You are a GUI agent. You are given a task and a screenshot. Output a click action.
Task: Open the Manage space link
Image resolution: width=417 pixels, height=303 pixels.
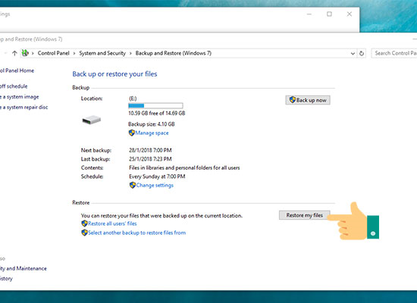point(152,133)
